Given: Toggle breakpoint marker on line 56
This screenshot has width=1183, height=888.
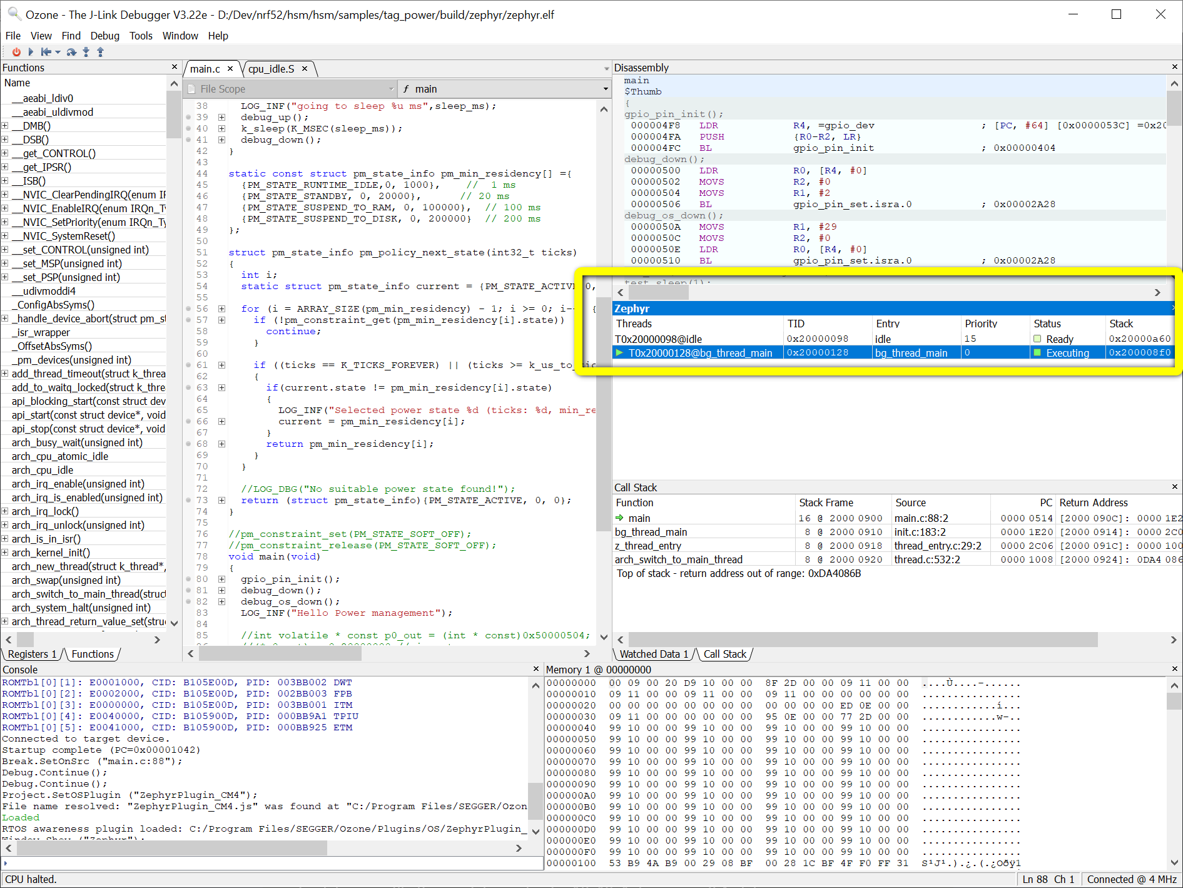Looking at the screenshot, I should click(188, 309).
